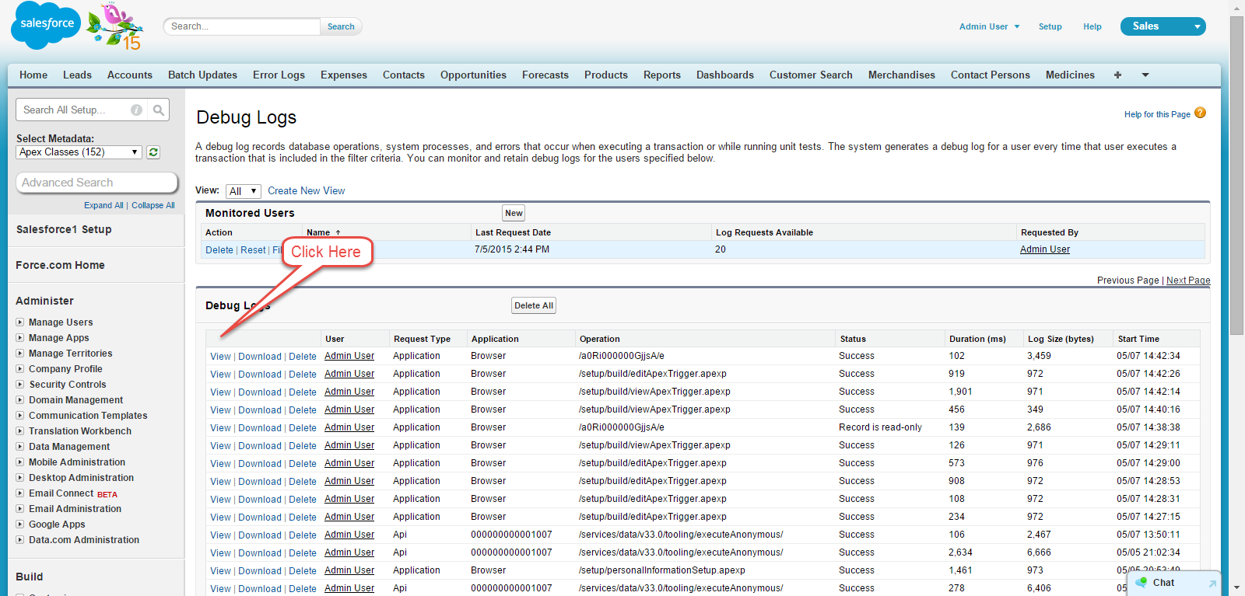1245x596 pixels.
Task: Open the Dashboards tab
Action: tap(724, 75)
